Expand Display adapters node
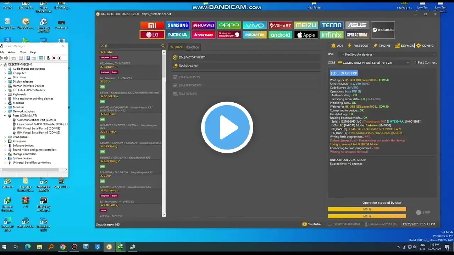This screenshot has width=454, height=255. click(x=5, y=81)
